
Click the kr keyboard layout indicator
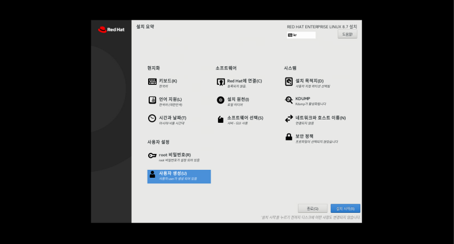(301, 35)
